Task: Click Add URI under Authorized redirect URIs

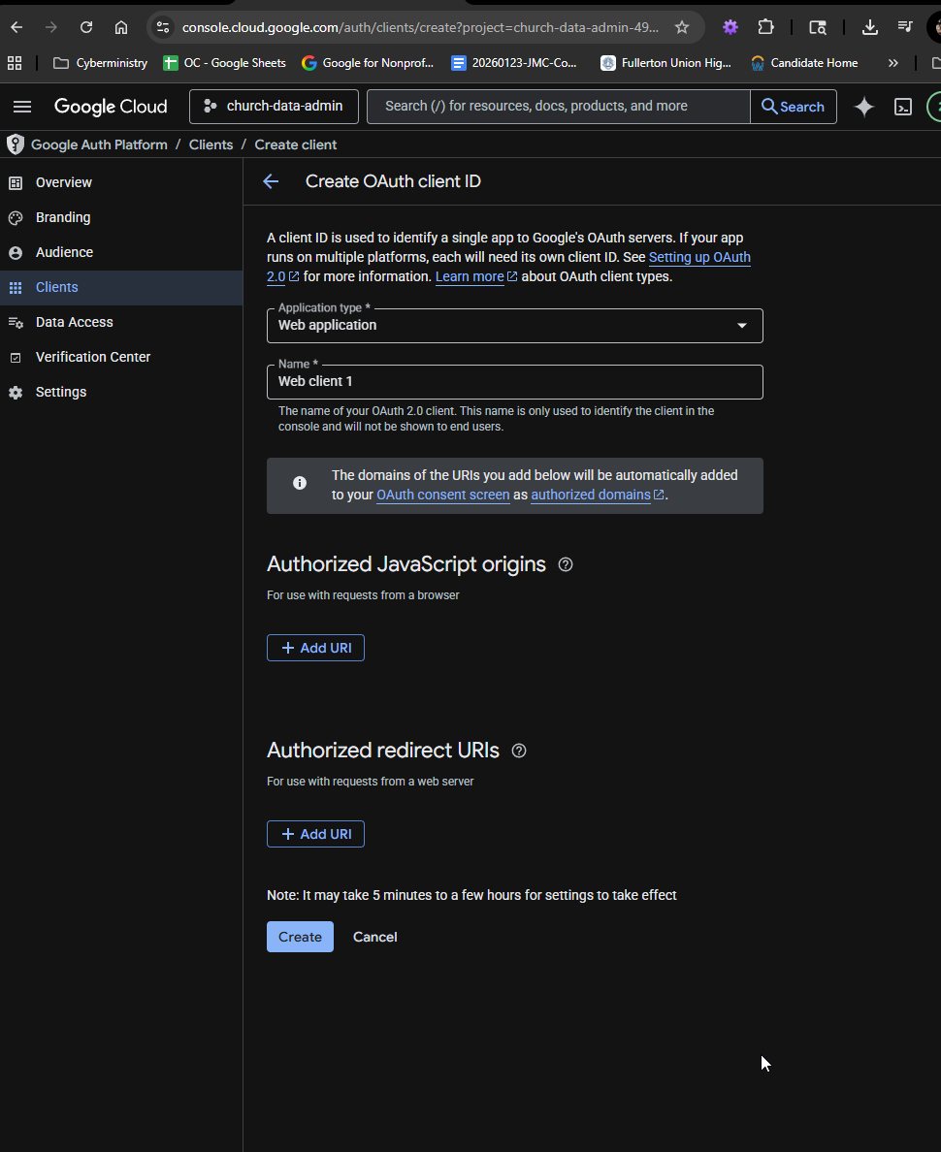Action: 315,834
